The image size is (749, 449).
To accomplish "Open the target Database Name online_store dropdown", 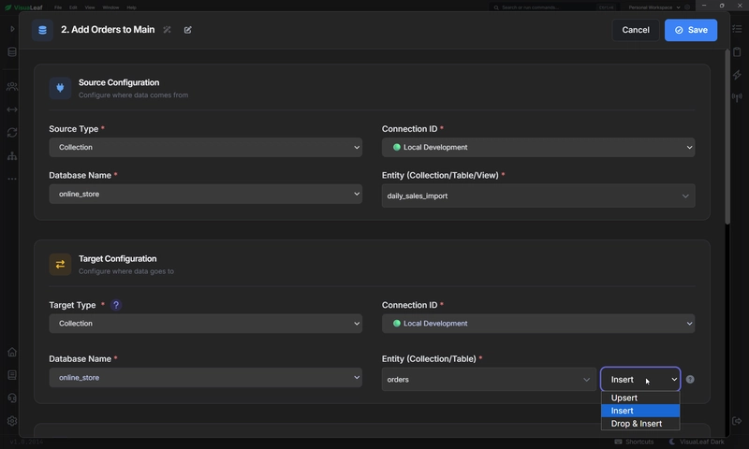I will pyautogui.click(x=205, y=377).
